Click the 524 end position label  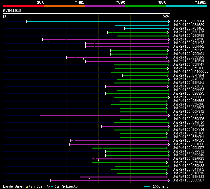click(x=166, y=16)
